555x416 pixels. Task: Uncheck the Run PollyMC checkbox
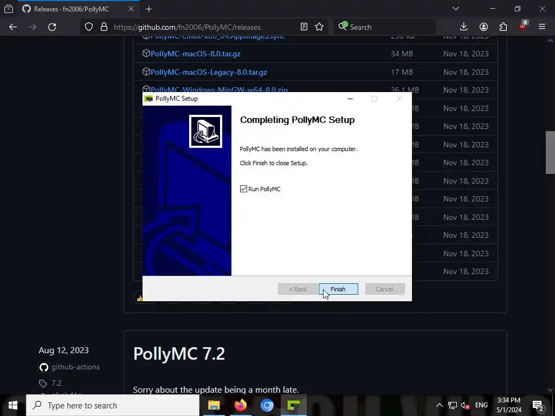(243, 189)
